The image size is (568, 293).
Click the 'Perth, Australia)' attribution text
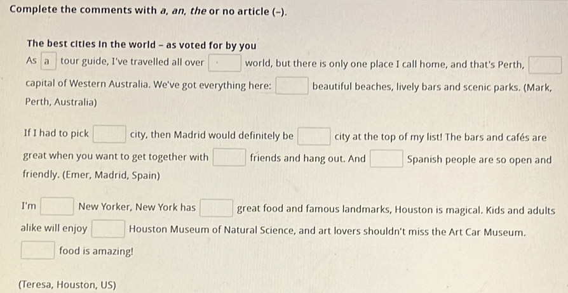pos(61,102)
